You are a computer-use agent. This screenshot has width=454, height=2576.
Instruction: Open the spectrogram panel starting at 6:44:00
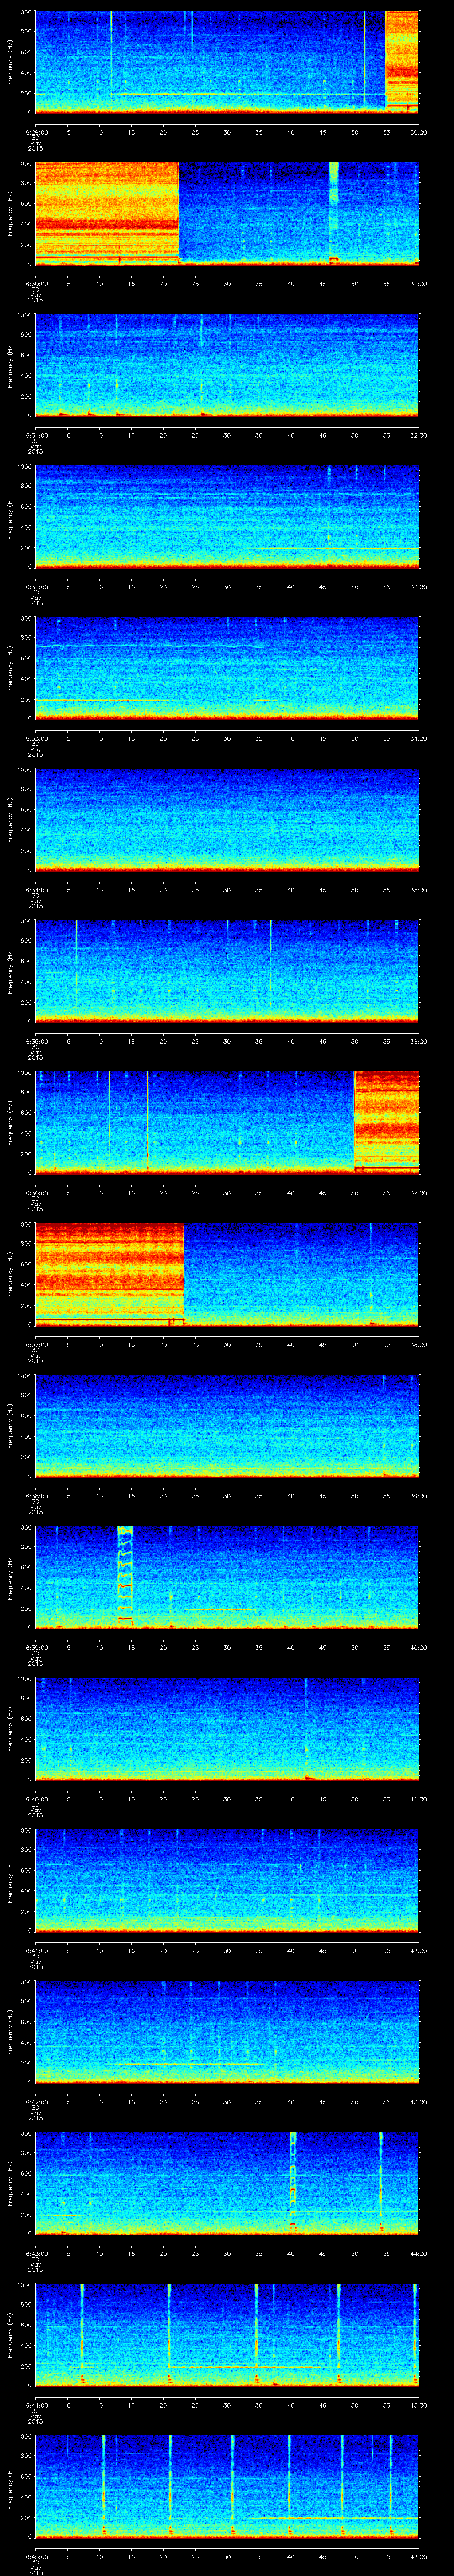(227, 2334)
